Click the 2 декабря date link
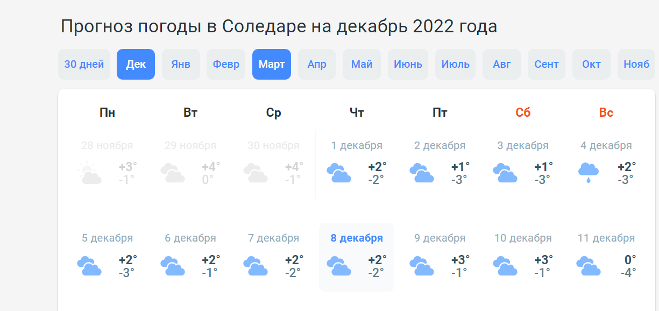 click(x=440, y=145)
